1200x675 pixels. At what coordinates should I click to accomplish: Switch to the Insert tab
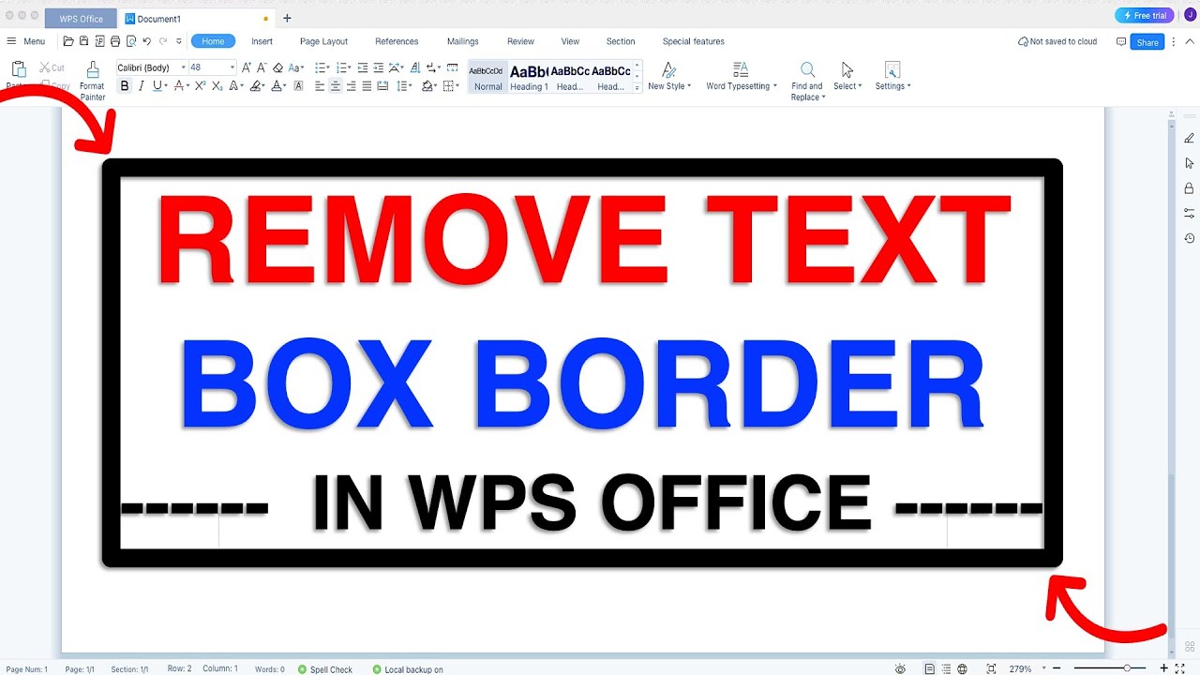[262, 41]
